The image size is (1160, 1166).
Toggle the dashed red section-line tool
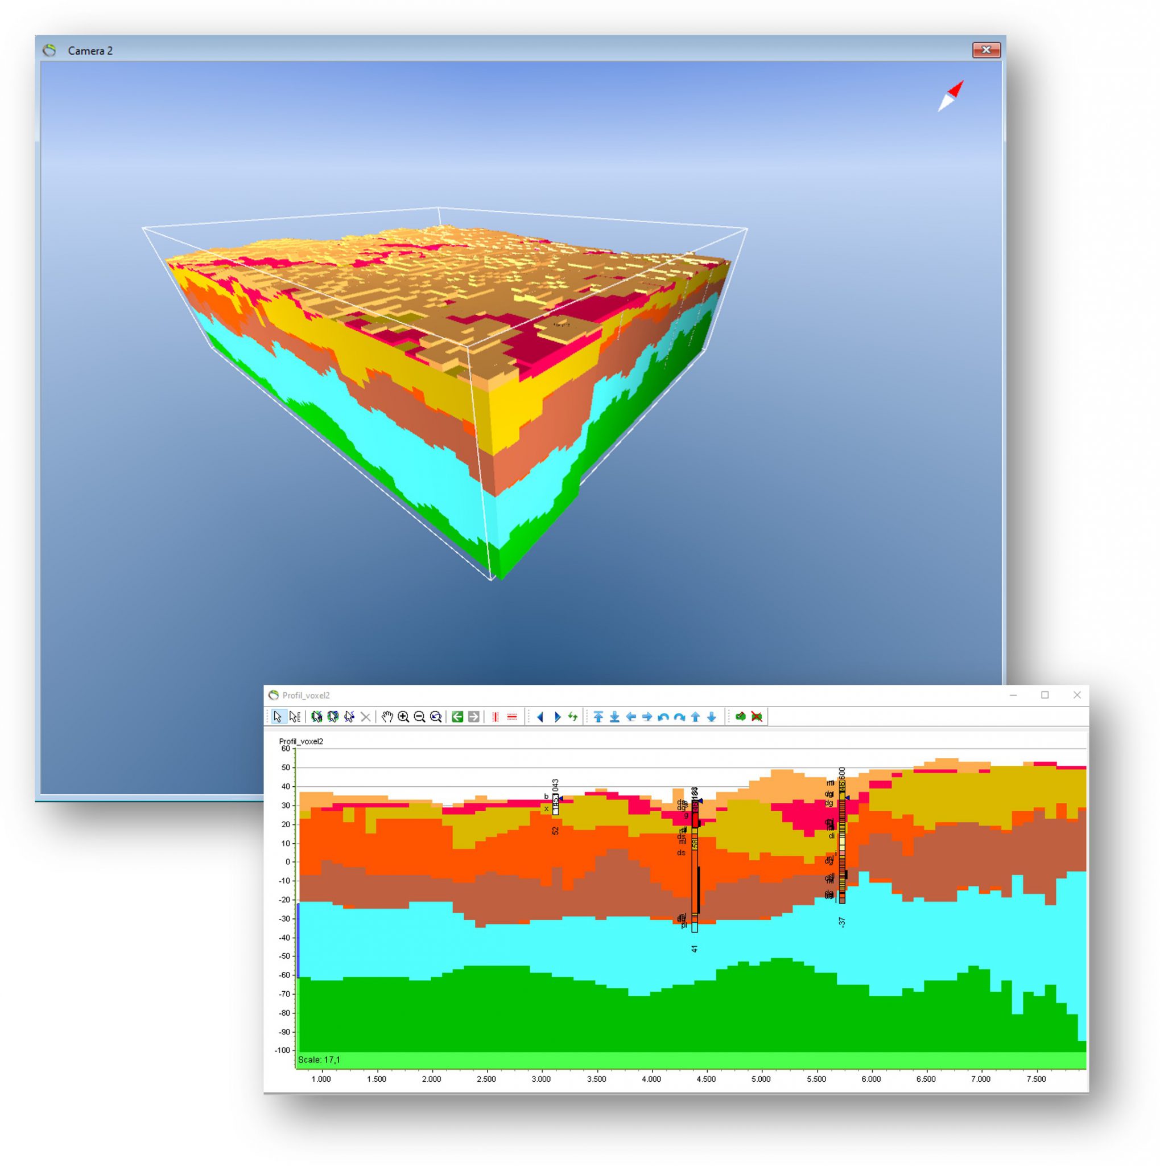pos(513,717)
